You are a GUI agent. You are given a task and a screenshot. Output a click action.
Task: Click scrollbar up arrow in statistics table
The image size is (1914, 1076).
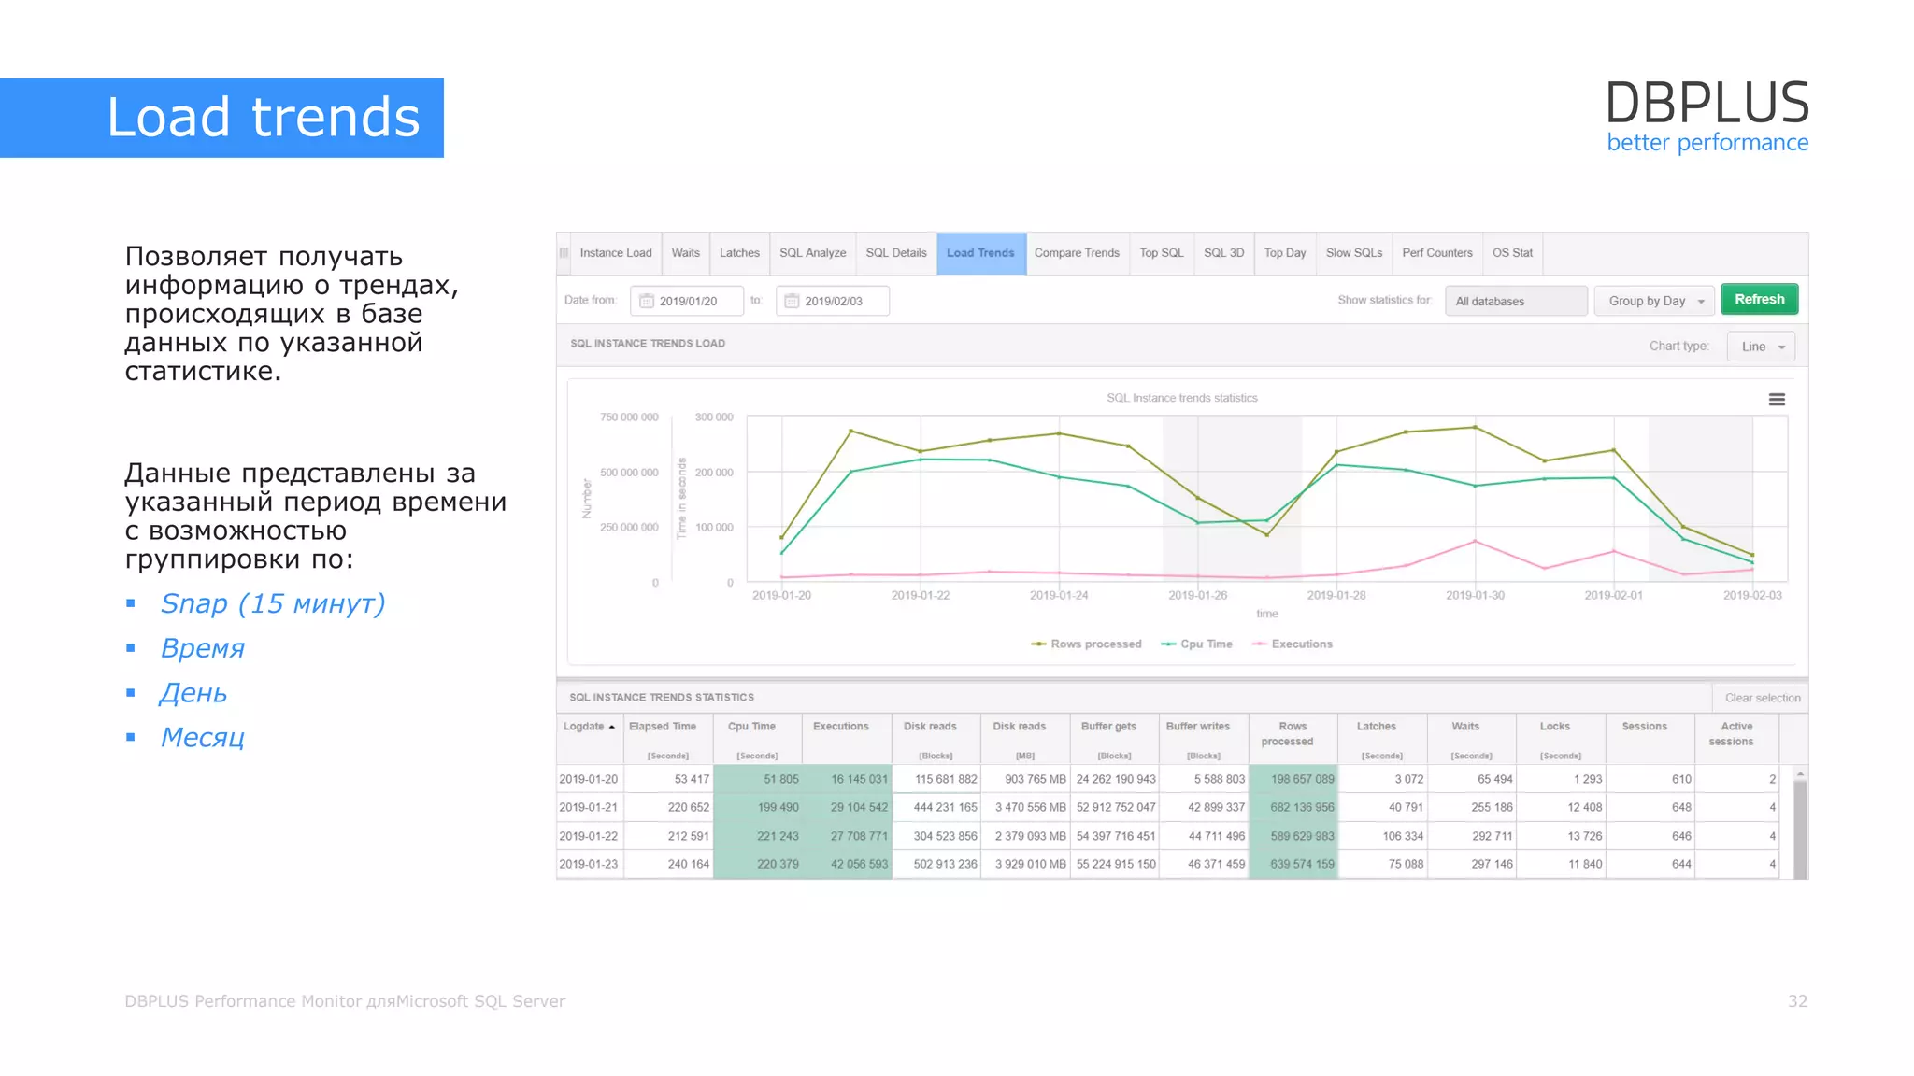click(1800, 774)
